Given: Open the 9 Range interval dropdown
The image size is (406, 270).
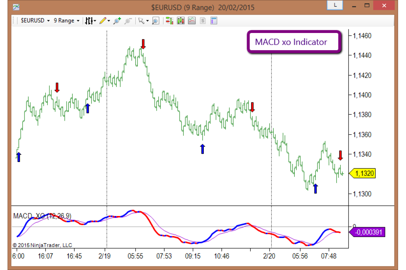Looking at the screenshot, I should pos(66,21).
